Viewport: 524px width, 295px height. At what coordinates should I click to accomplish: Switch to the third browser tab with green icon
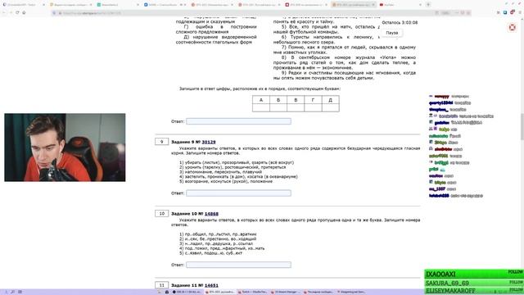(x=118, y=5)
